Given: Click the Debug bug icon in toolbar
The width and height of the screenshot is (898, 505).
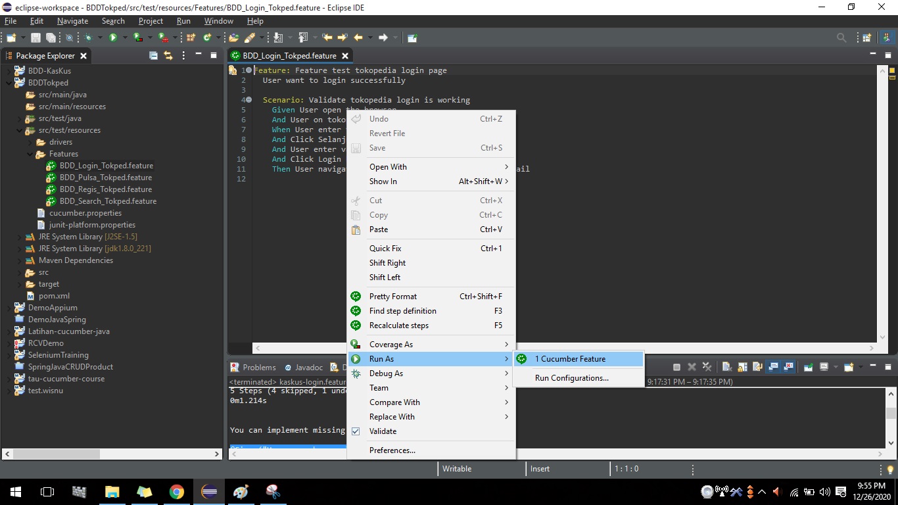Looking at the screenshot, I should point(88,38).
